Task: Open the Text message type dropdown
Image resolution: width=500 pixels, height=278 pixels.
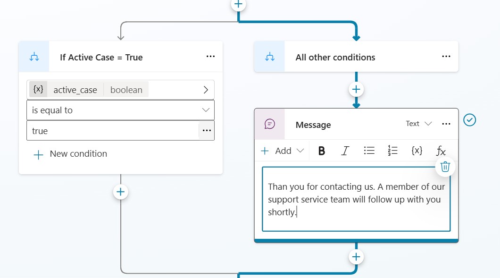Action: coord(419,124)
